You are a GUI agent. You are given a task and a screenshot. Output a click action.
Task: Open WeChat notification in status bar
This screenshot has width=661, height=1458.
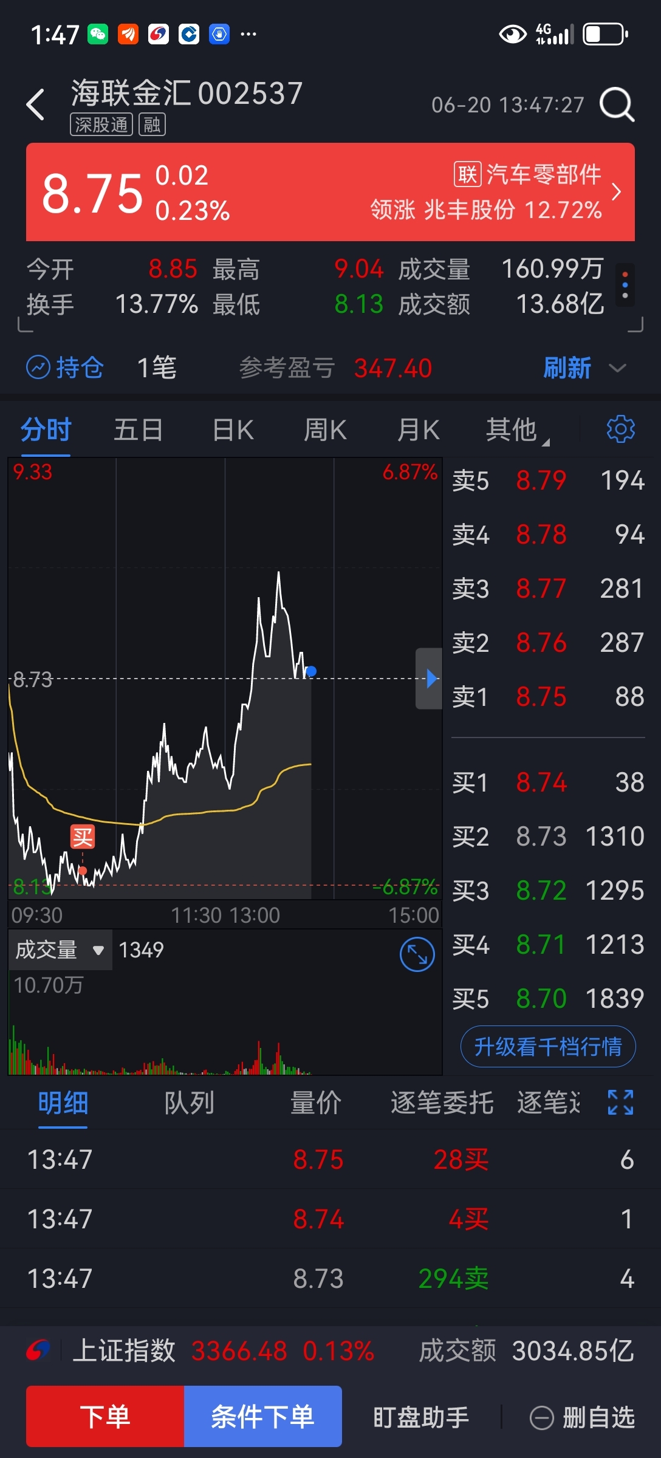(98, 34)
